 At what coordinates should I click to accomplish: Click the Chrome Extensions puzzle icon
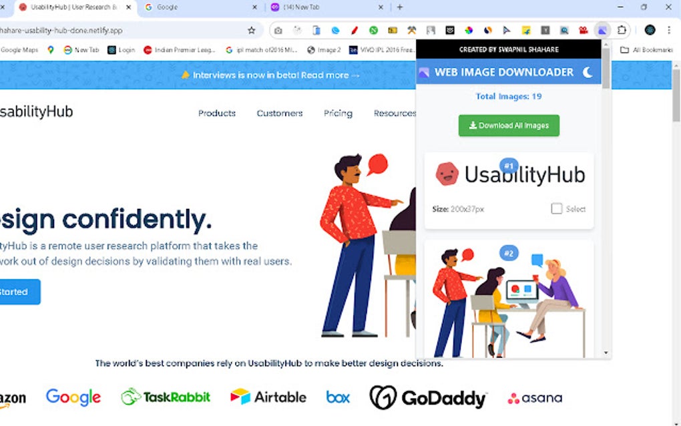(x=622, y=30)
